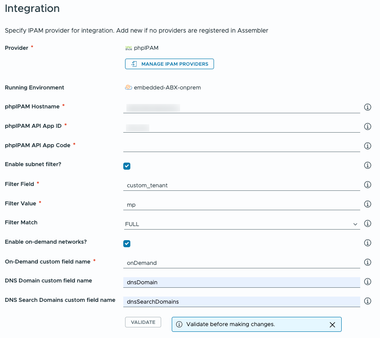Click the info icon beside Filter Match
Viewport: 380px width, 338px height.
pos(368,223)
